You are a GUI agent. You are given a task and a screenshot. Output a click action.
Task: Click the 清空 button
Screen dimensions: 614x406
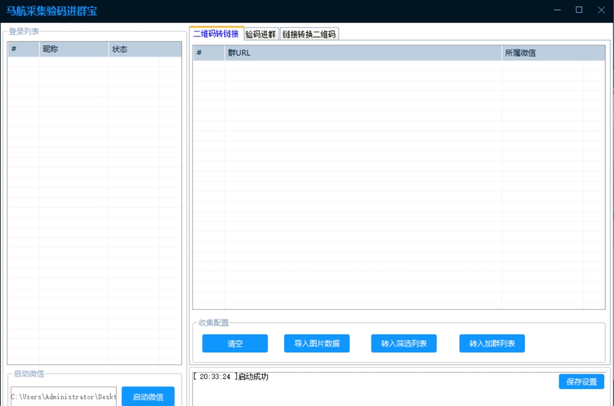coord(235,344)
